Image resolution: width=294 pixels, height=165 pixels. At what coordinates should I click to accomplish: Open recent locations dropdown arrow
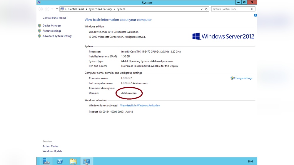52,9
